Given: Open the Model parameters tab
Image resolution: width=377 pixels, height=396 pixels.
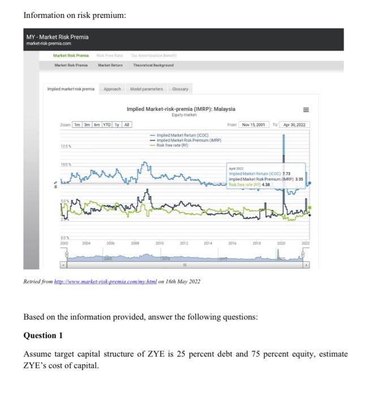Looking at the screenshot, I should (147, 89).
